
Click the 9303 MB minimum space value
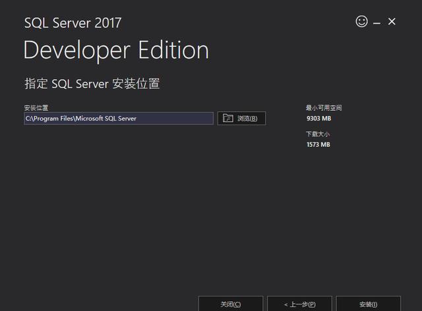(318, 119)
